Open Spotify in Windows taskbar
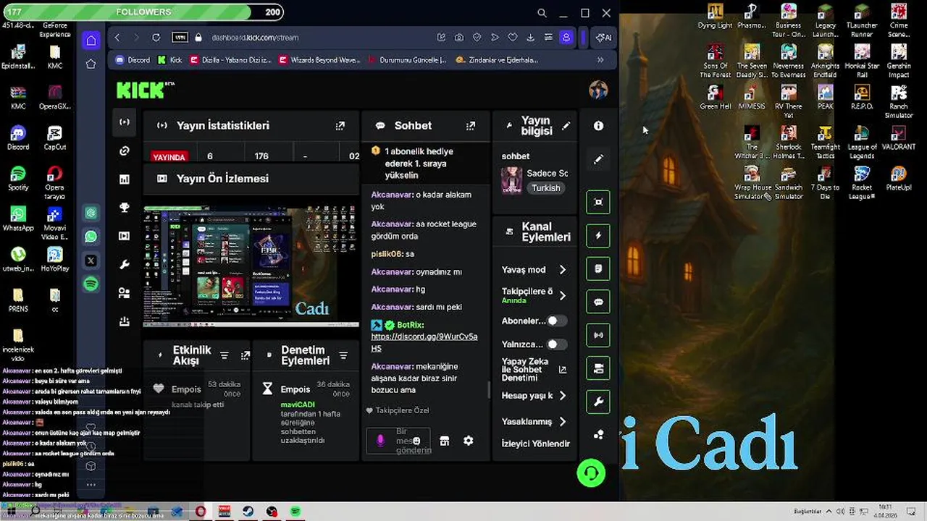 pos(295,512)
